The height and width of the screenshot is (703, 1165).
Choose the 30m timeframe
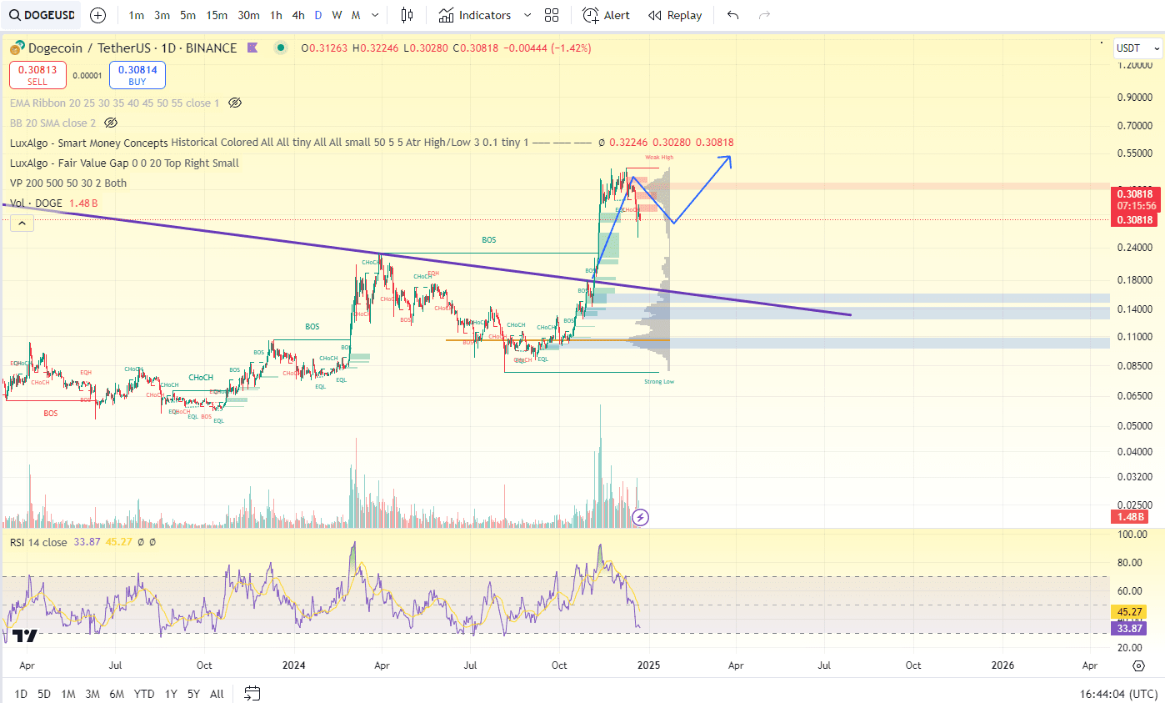tap(248, 15)
